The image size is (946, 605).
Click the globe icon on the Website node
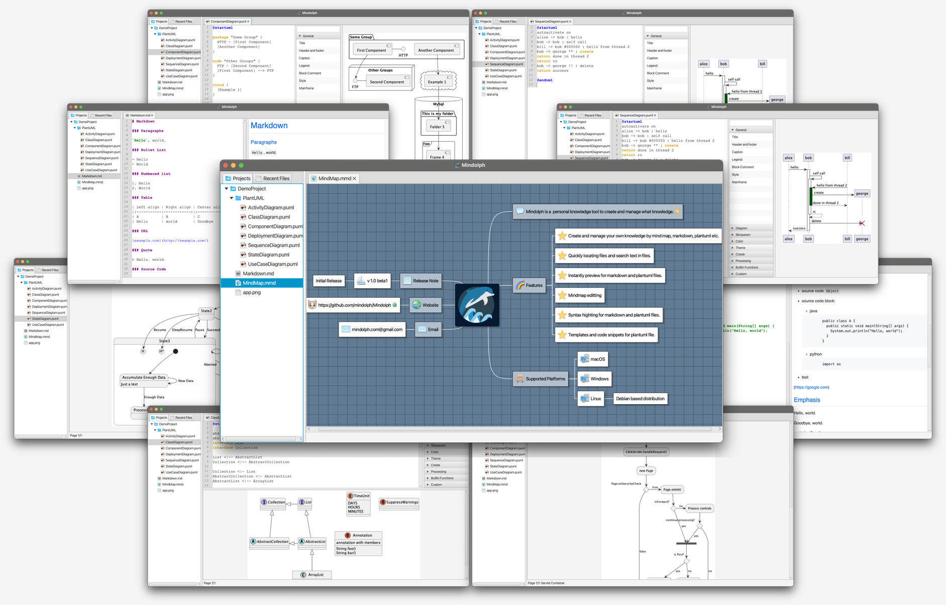pyautogui.click(x=416, y=305)
